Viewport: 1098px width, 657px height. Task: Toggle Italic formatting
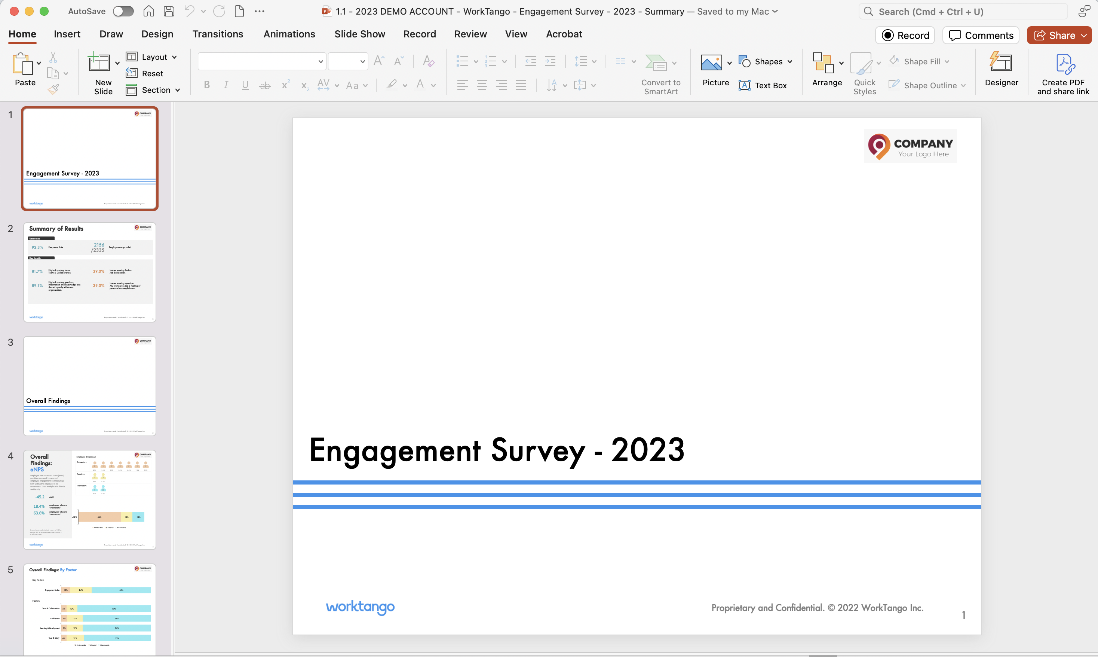point(226,85)
